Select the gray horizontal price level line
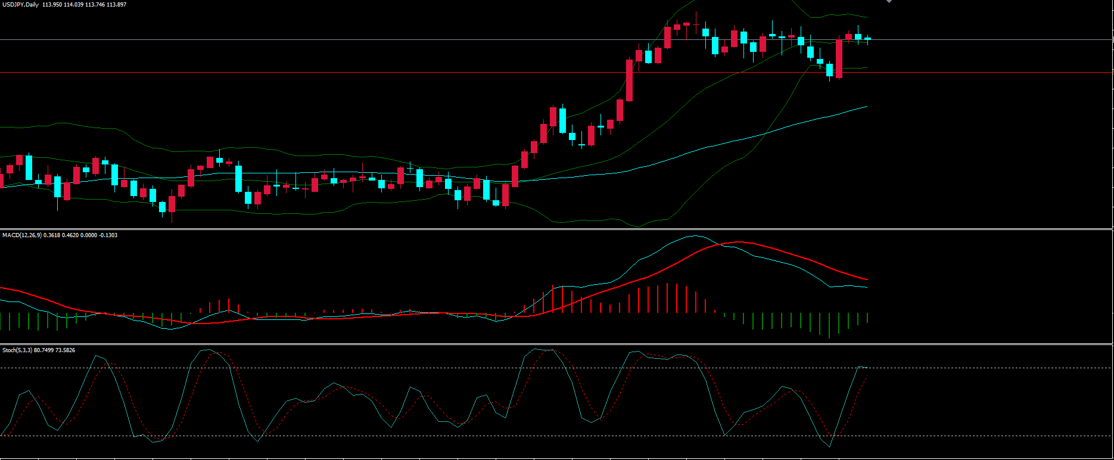The height and width of the screenshot is (460, 1114). pos(417,40)
